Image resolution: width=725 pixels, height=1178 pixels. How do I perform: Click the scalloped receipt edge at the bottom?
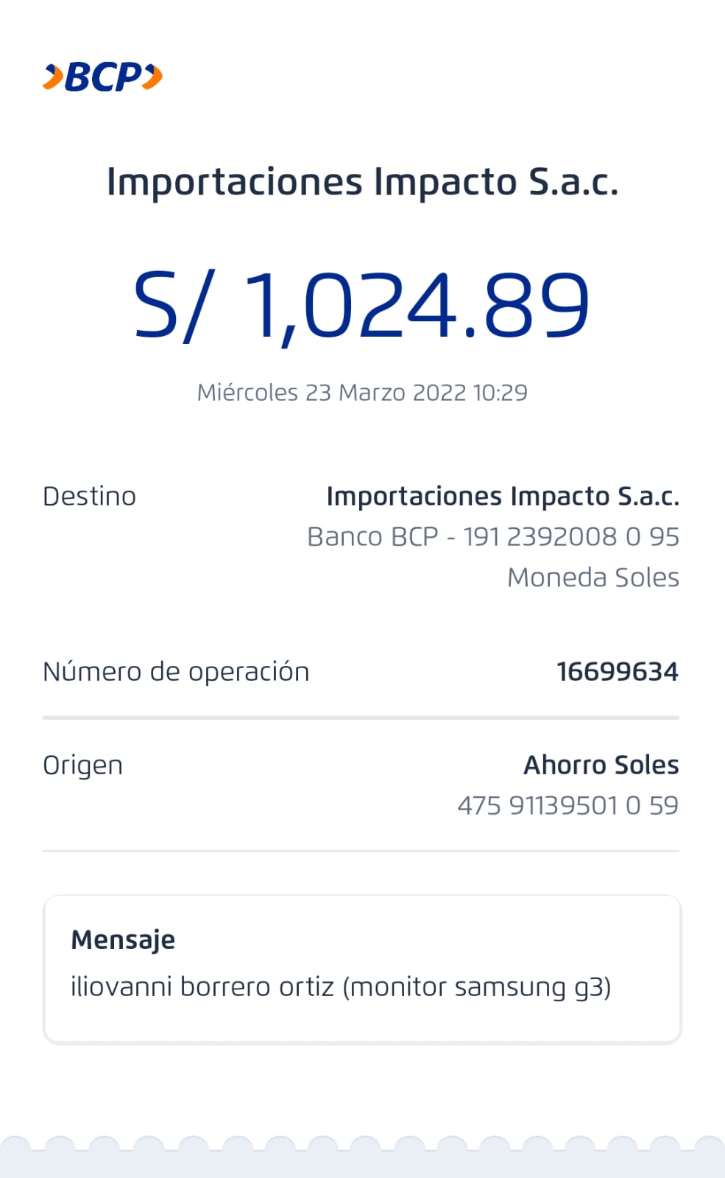(362, 1153)
